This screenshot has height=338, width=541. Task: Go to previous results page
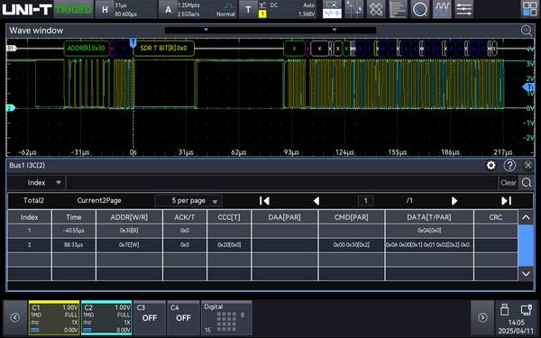(316, 201)
